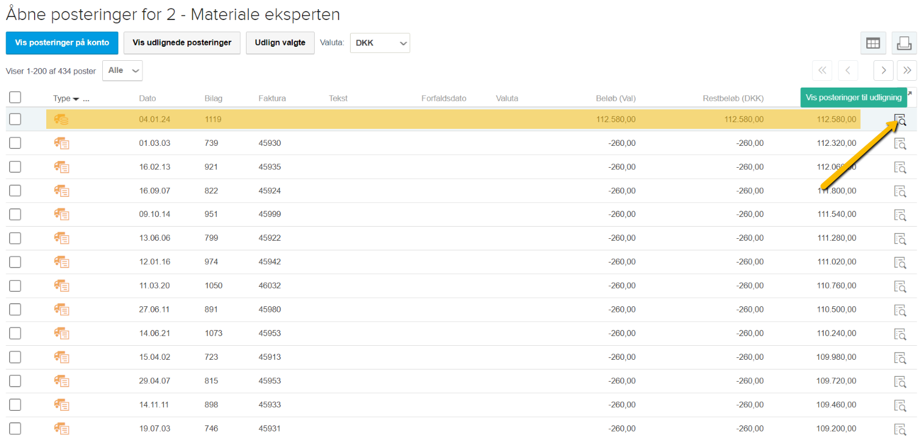Viewport: 921px width, 440px height.
Task: Jump to last page double arrow
Action: (x=907, y=70)
